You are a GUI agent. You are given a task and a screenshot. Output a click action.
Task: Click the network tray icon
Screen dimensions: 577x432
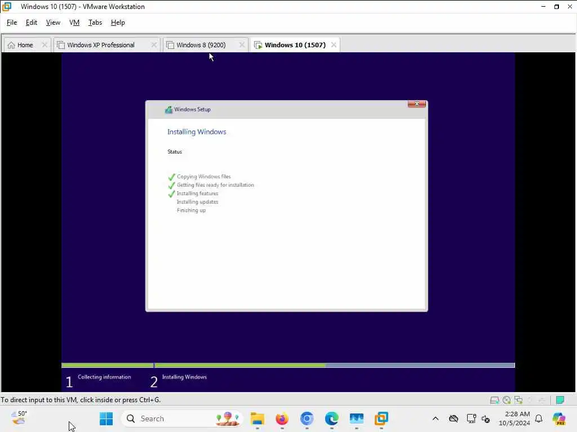click(x=471, y=418)
